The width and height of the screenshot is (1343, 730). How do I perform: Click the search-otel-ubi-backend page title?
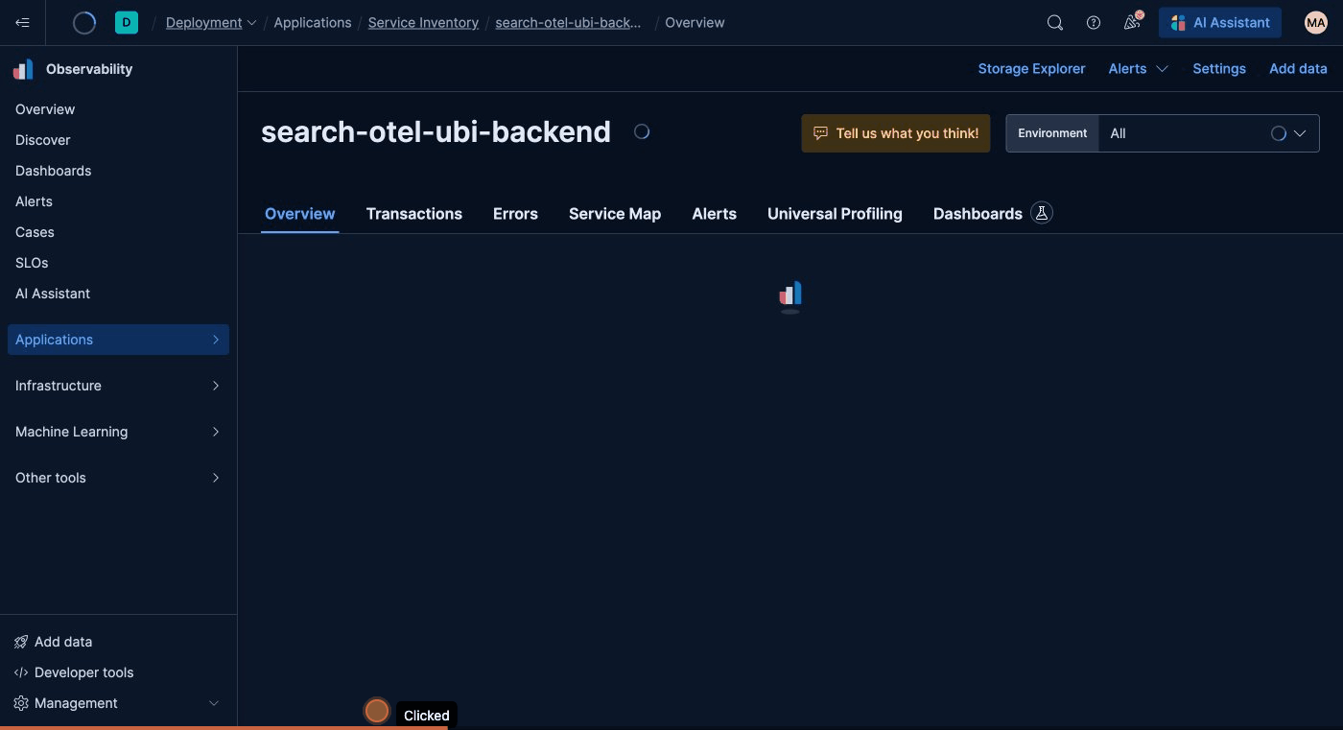436,131
